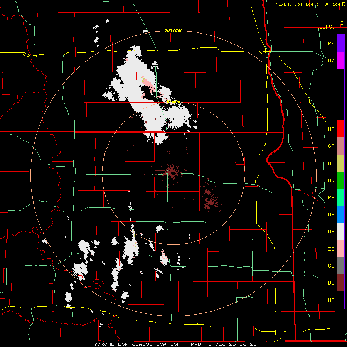
Task: Click the WS legend label
Action: [331, 215]
